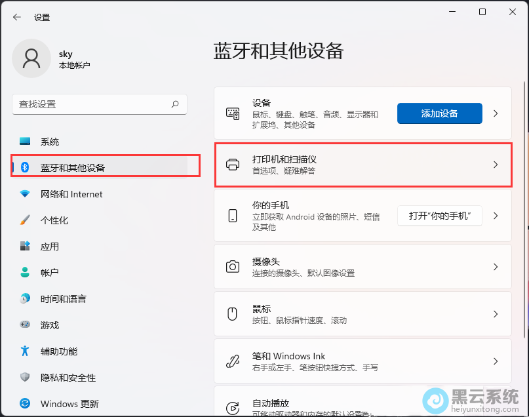Select 网络和 Internet in sidebar
Image resolution: width=529 pixels, height=417 pixels.
click(71, 194)
